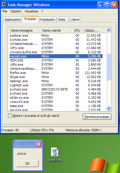Select the Skype.exe process
The width and height of the screenshot is (120, 173).
tap(56, 77)
